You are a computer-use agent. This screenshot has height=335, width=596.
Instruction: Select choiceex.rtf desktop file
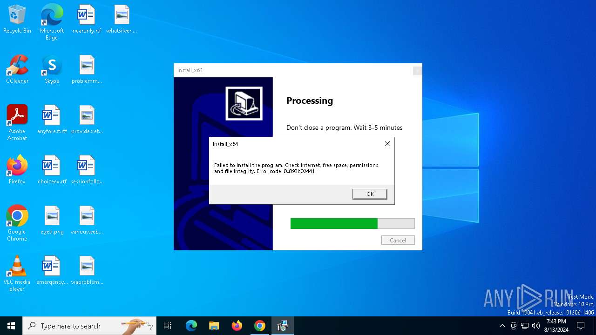coord(52,170)
